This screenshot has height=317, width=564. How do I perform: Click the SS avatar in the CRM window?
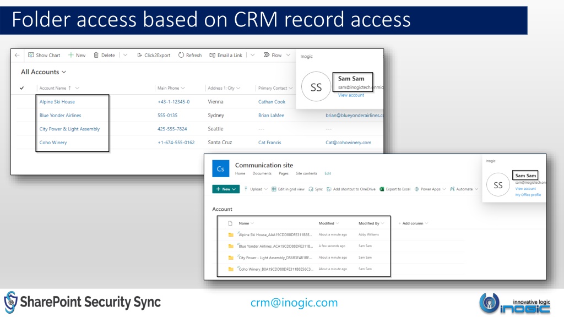pyautogui.click(x=316, y=86)
